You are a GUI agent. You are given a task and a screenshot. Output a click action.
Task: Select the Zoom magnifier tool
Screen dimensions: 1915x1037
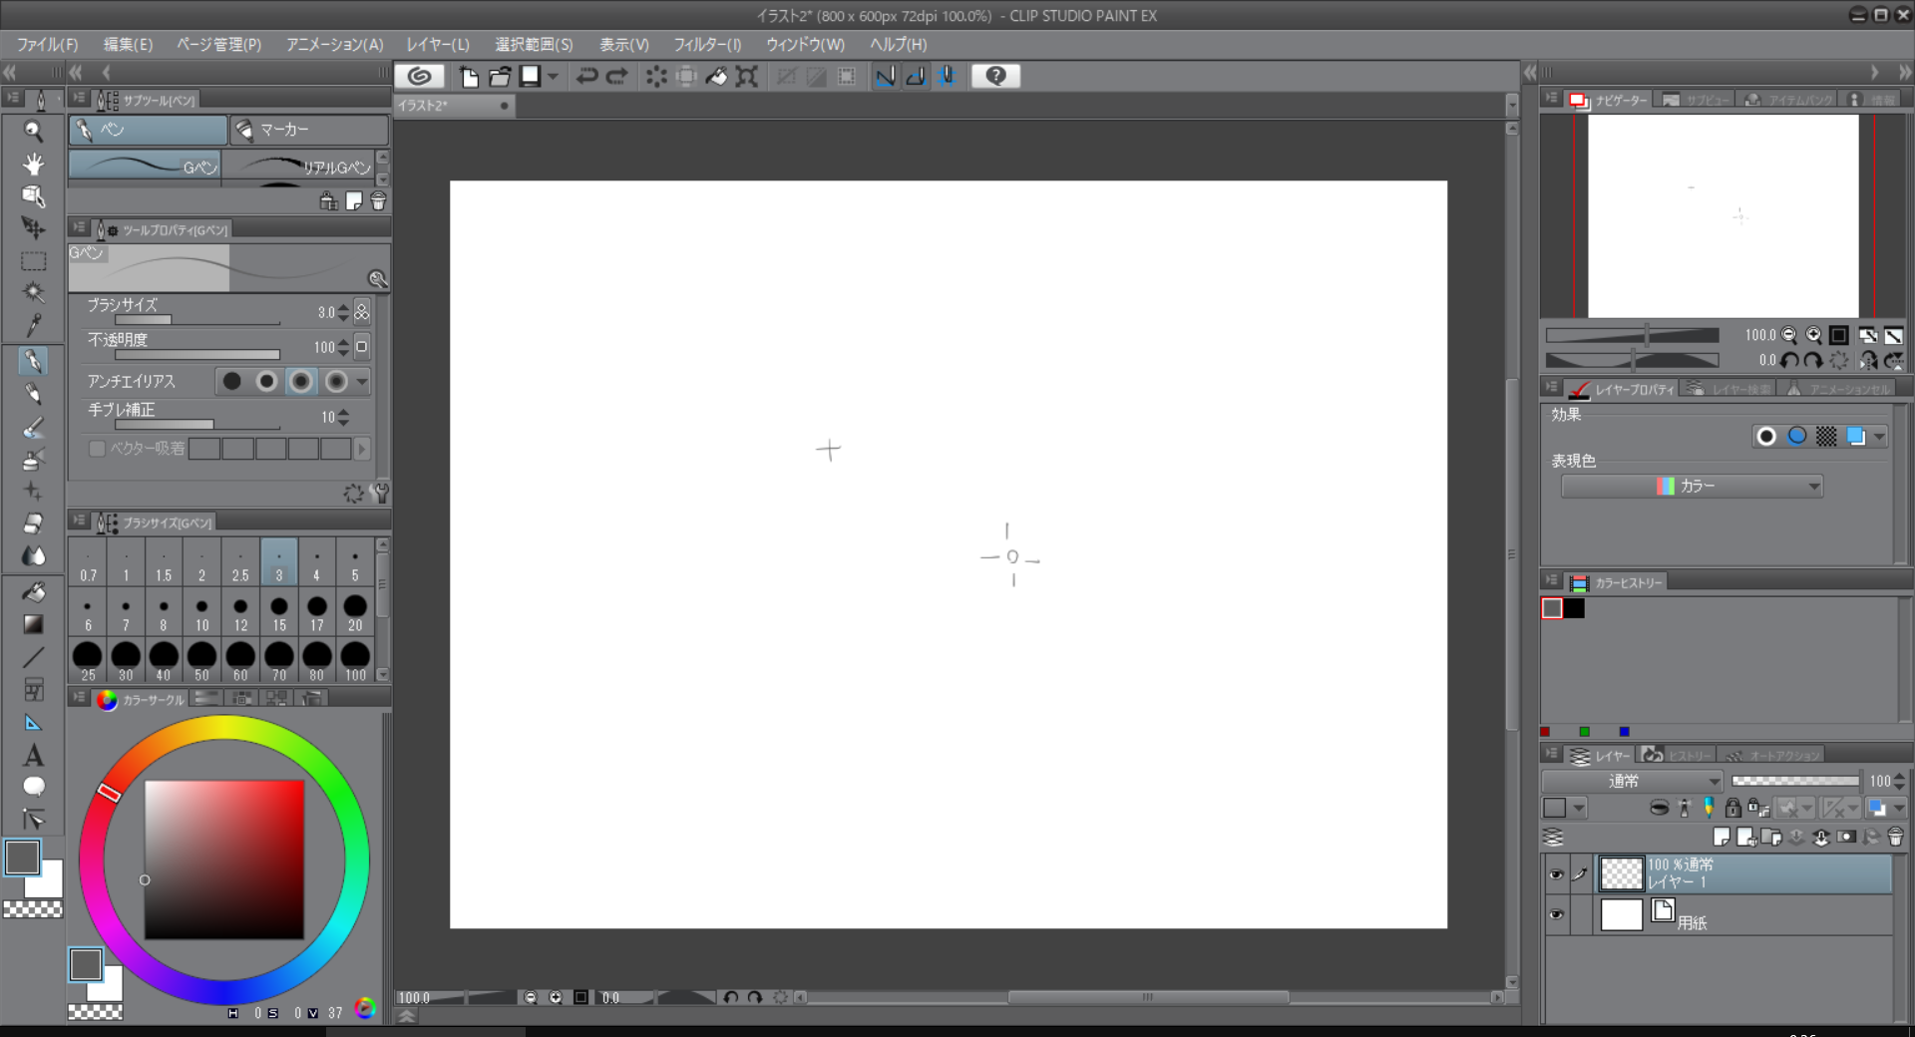click(x=33, y=131)
